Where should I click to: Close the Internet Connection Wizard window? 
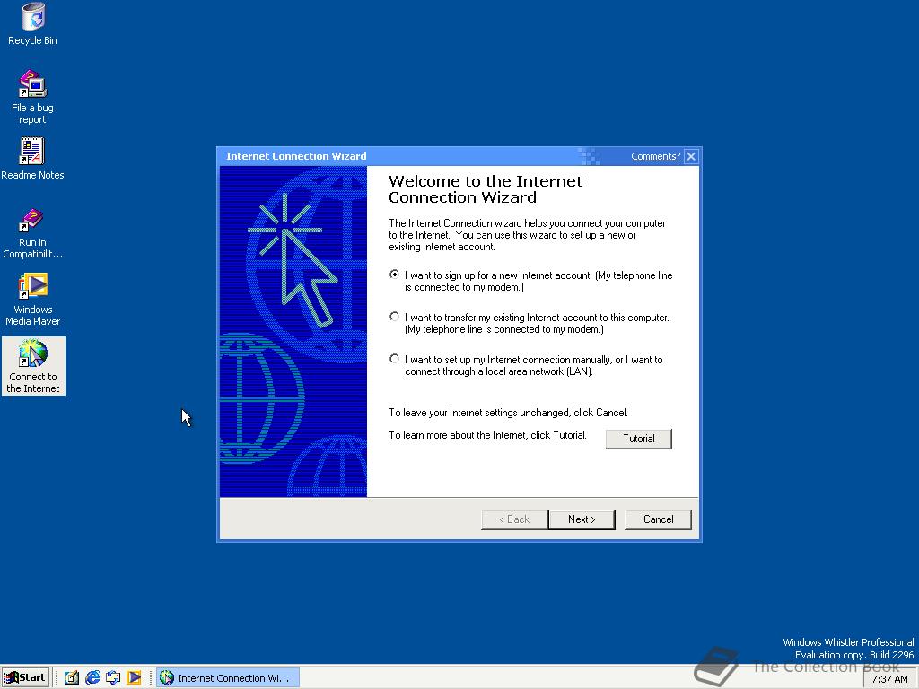click(x=691, y=156)
